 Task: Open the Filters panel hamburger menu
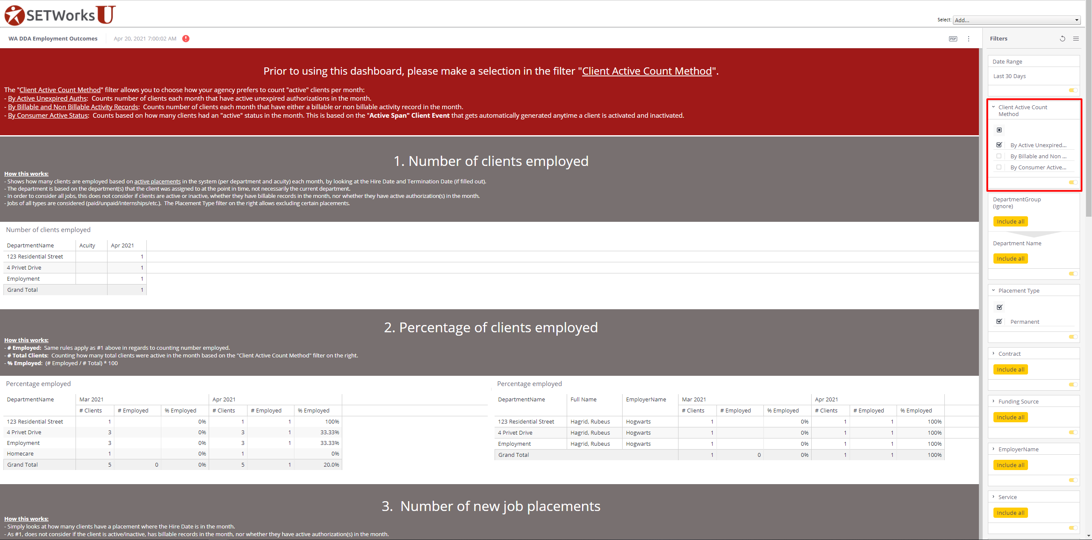point(1076,39)
